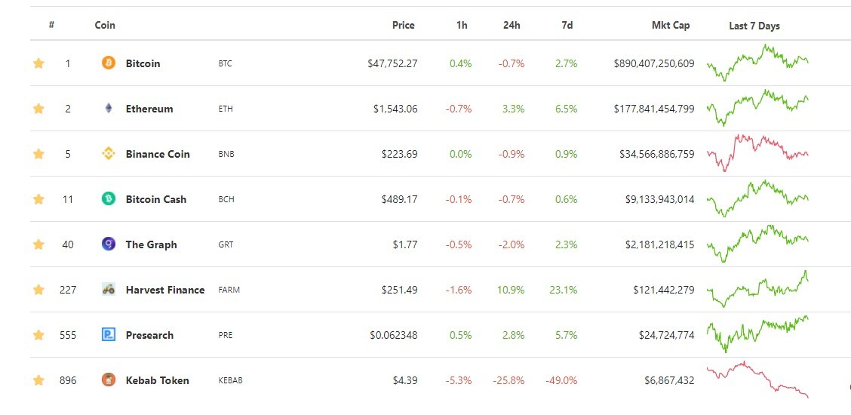The width and height of the screenshot is (851, 415).
Task: Click the Kebab Token logo icon
Action: point(109,380)
